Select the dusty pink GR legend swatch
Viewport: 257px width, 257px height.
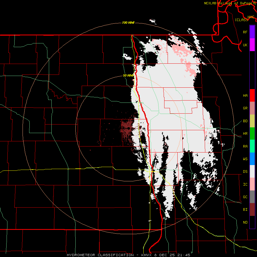tap(252, 108)
